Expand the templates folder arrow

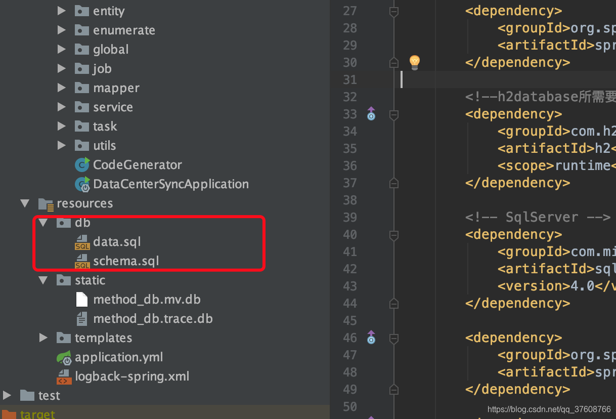[x=43, y=338]
